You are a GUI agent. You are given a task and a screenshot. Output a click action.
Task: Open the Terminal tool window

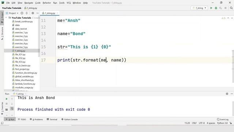coord(52,120)
